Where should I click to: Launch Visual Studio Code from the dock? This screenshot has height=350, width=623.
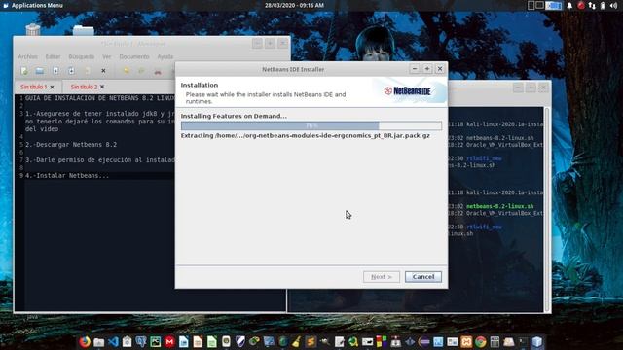(x=113, y=341)
